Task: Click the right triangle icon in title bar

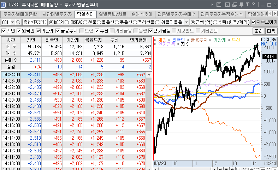Action: point(212,5)
